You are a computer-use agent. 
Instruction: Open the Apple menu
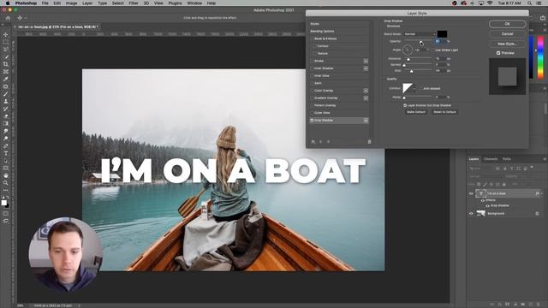[x=8, y=3]
